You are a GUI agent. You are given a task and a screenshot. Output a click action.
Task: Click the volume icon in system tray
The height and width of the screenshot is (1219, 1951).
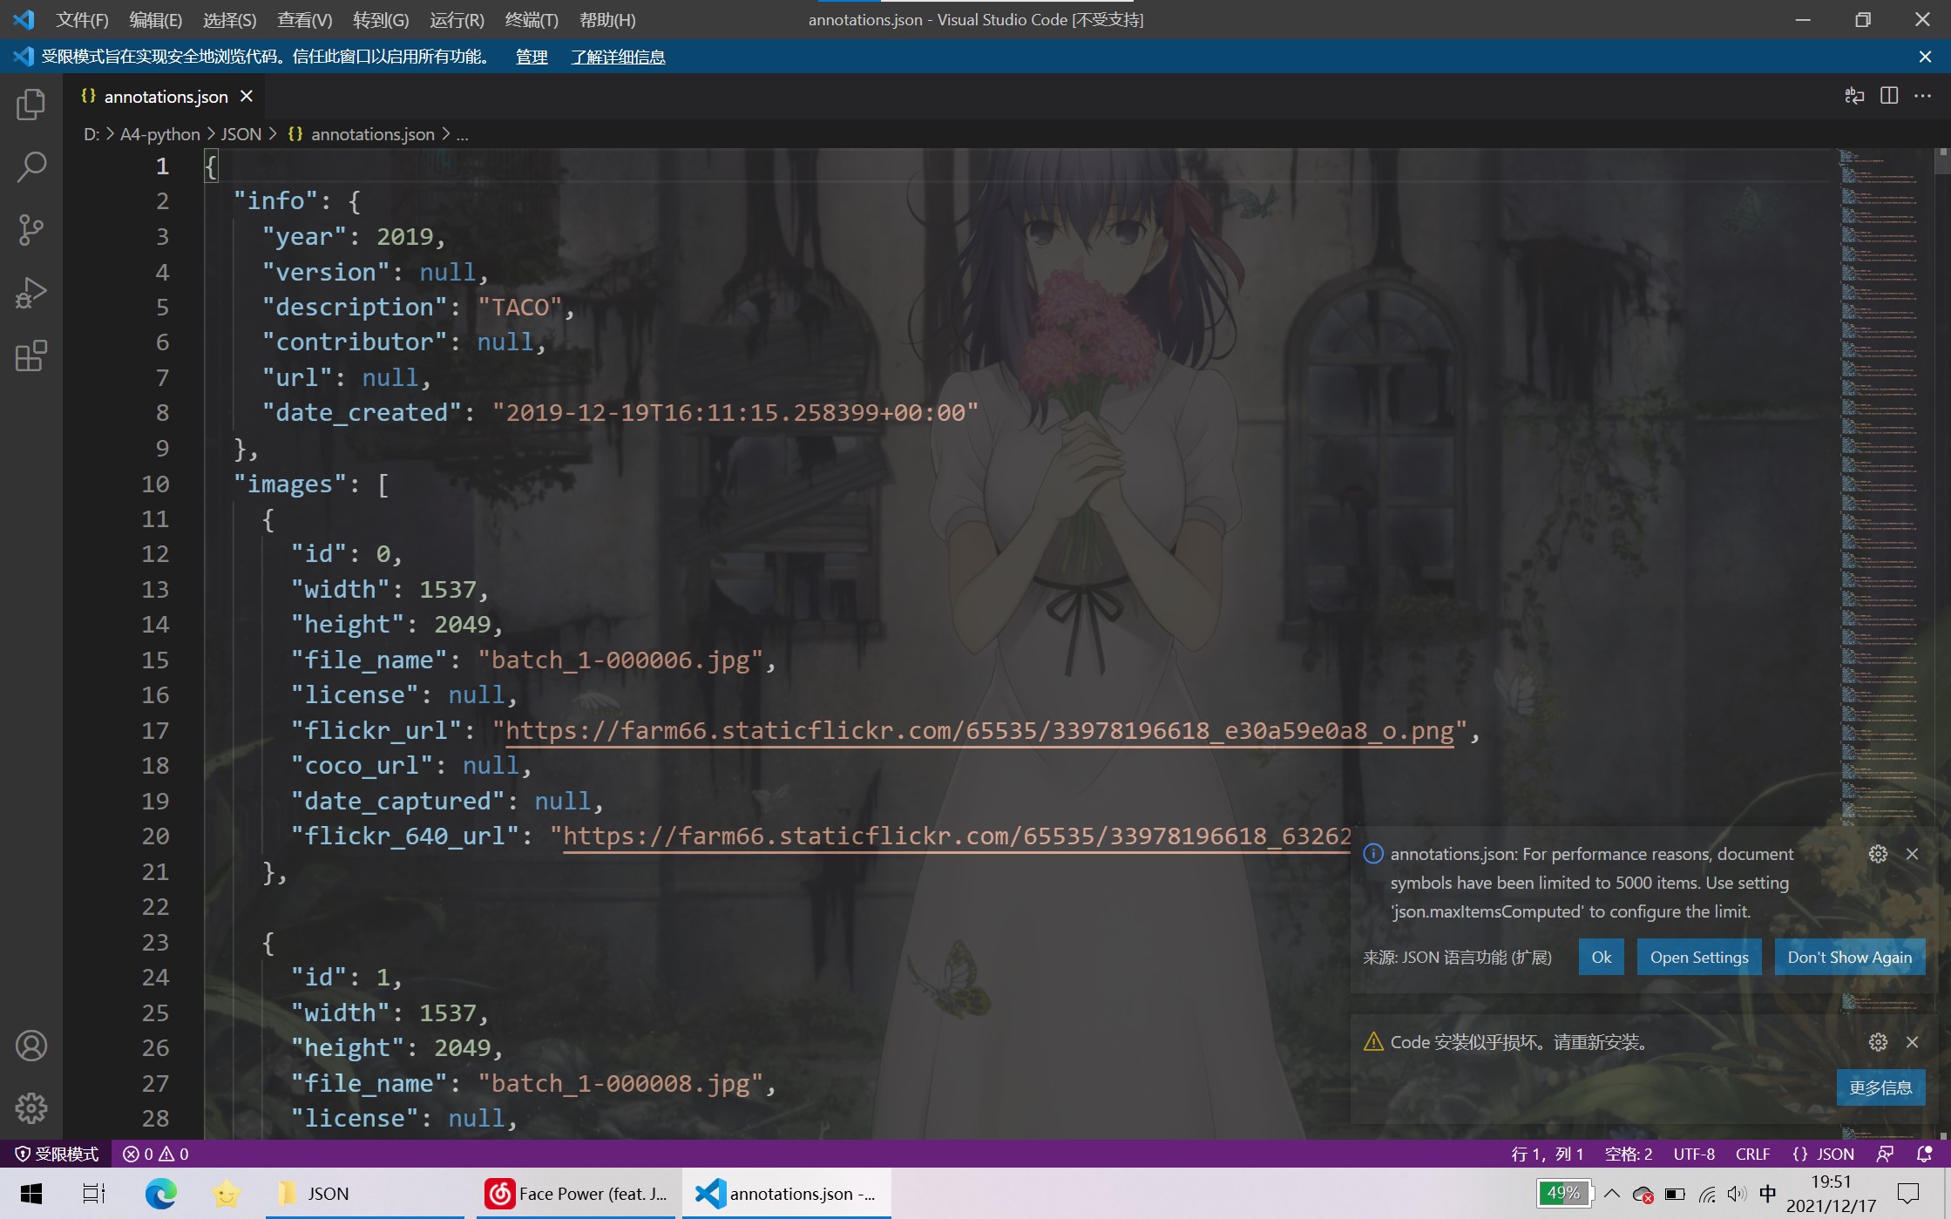pos(1737,1194)
